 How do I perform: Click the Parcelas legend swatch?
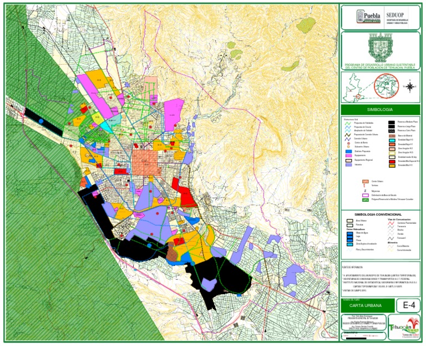350,226
